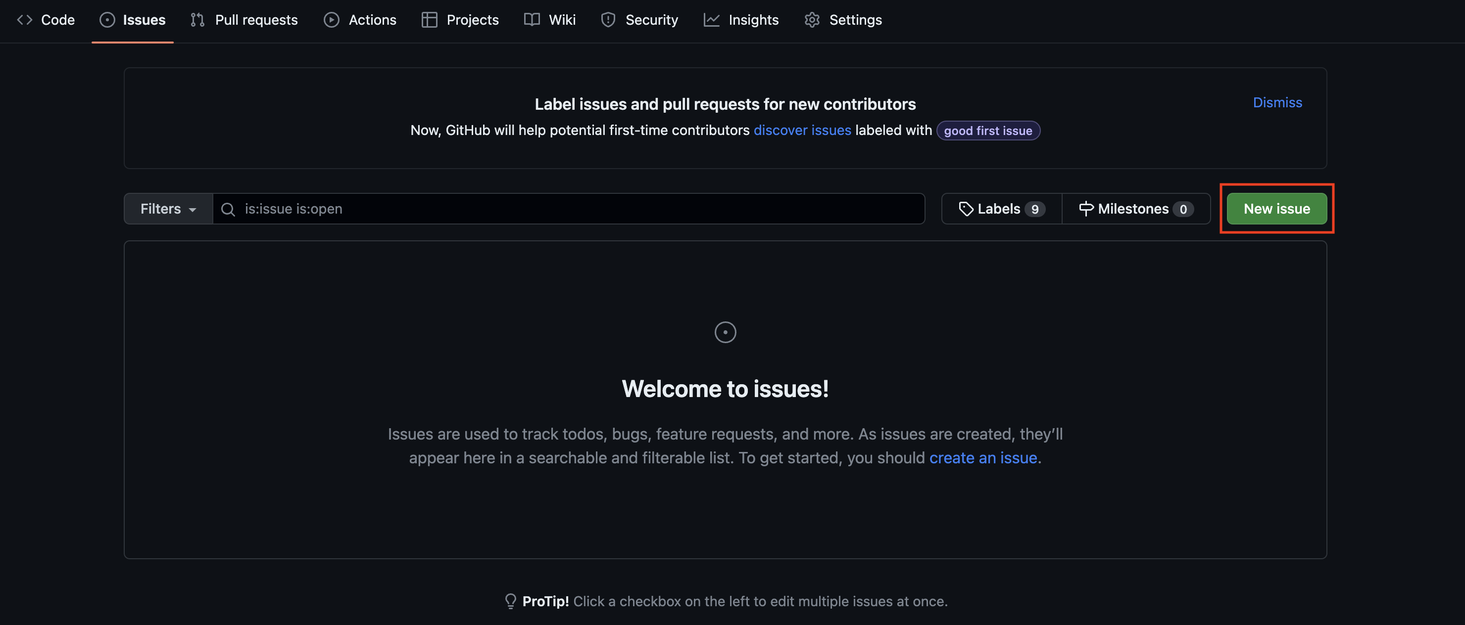1465x625 pixels.
Task: Click the Welcome to issues! heading
Action: click(x=725, y=389)
